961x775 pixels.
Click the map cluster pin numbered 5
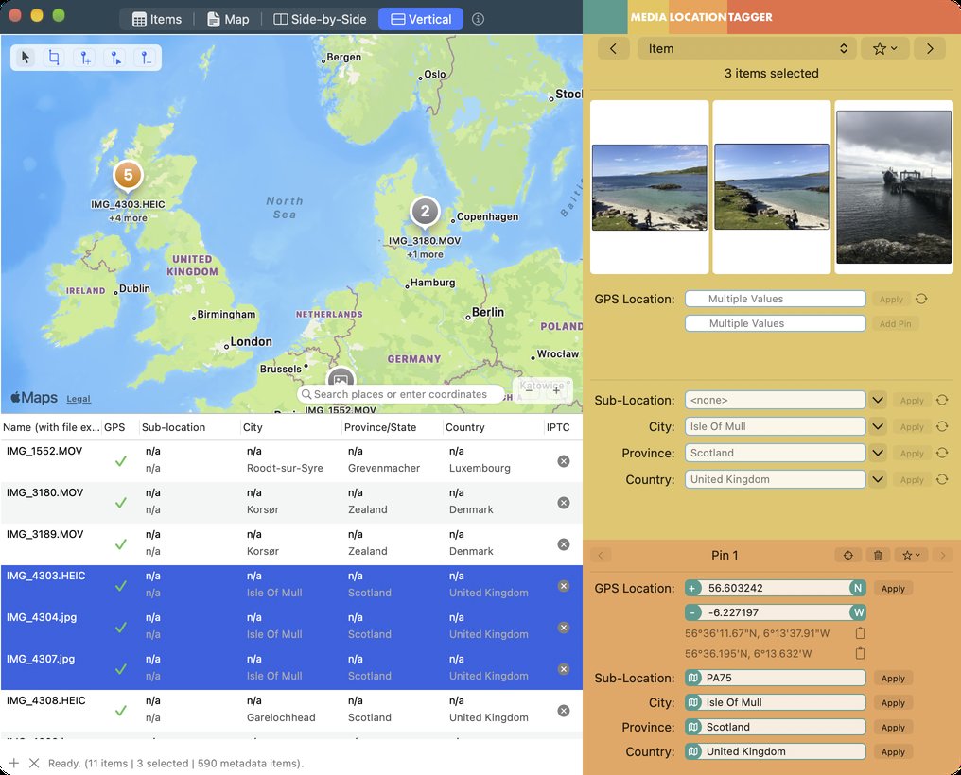pos(128,175)
